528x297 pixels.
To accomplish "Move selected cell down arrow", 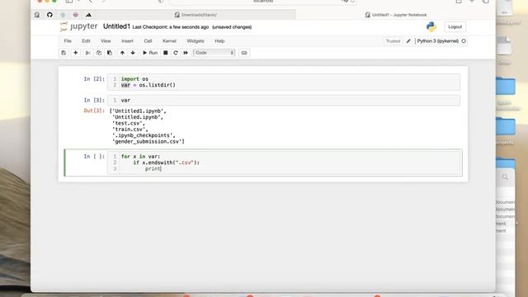I will coord(133,53).
